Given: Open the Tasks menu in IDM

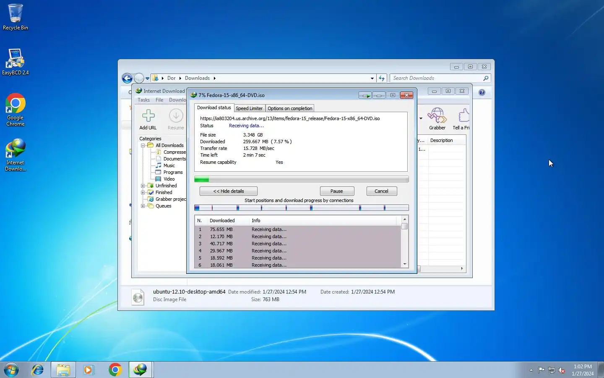Looking at the screenshot, I should pos(143,100).
